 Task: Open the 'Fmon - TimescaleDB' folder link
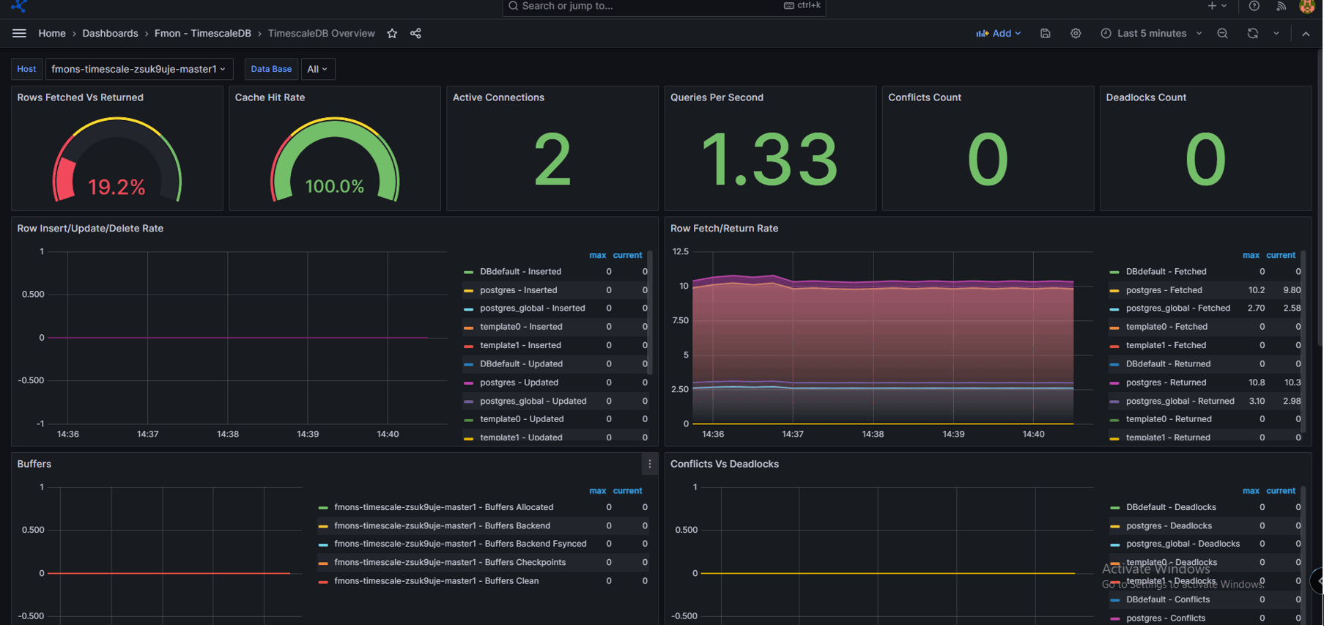[202, 34]
